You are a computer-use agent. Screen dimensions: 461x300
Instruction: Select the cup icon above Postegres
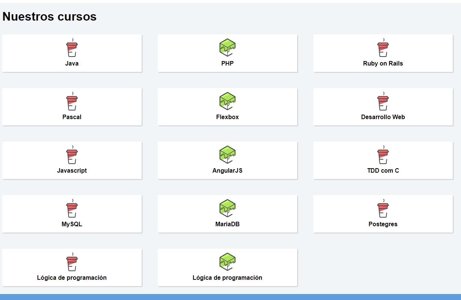click(383, 209)
